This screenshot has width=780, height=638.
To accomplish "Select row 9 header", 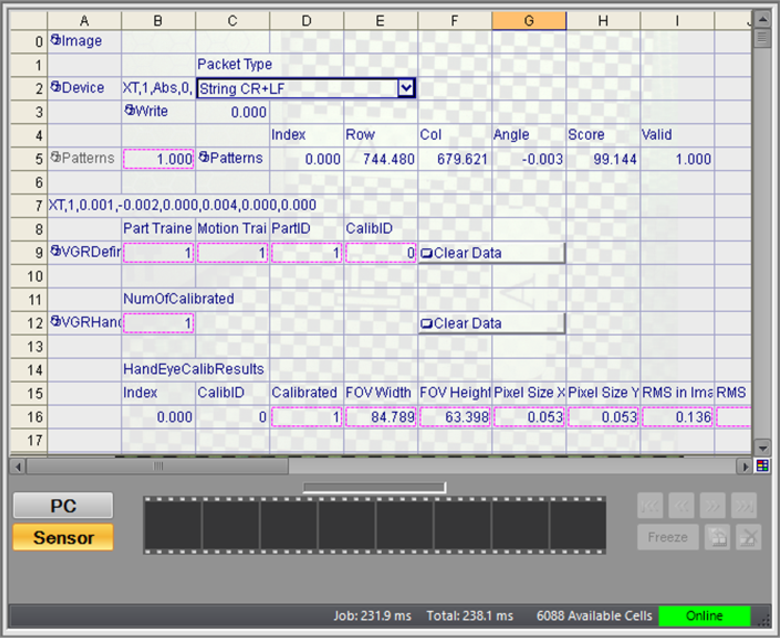I will click(x=30, y=253).
